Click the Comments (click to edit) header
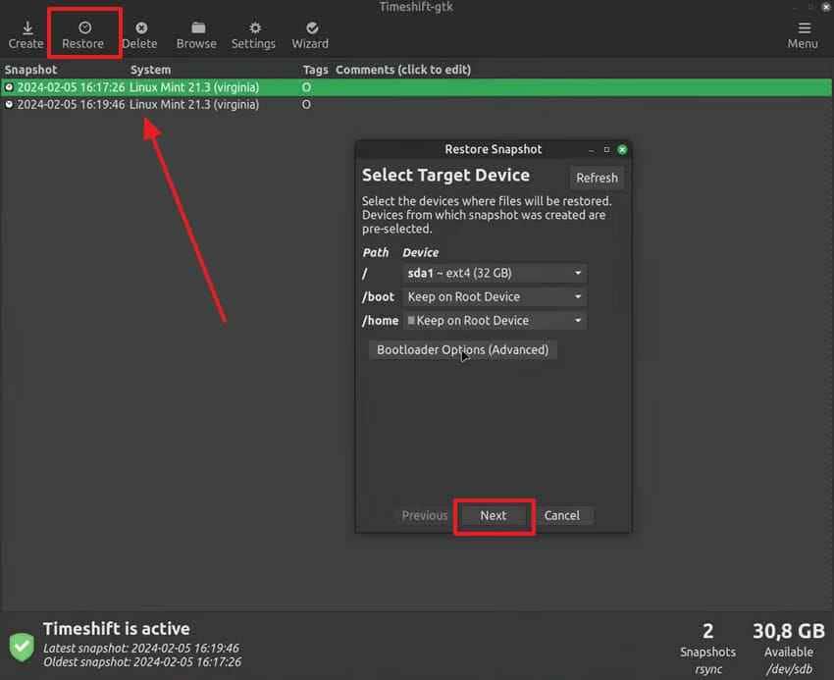834x680 pixels. tap(403, 70)
